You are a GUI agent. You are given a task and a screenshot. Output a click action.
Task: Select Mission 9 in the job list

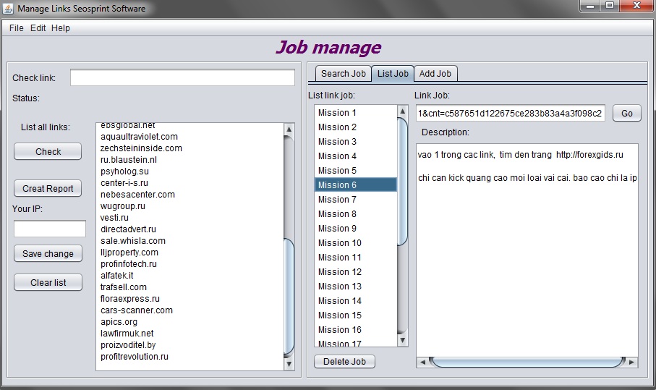[356, 229]
